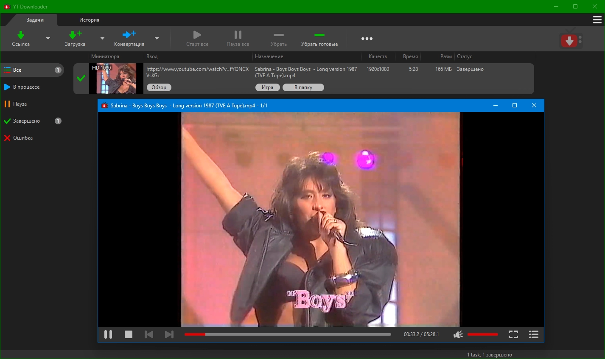Click the Разм column header
Viewport: 605px width, 359px height.
[x=446, y=56]
